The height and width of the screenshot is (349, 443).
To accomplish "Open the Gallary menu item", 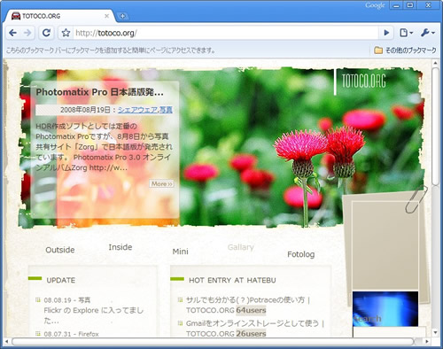I will click(x=241, y=247).
